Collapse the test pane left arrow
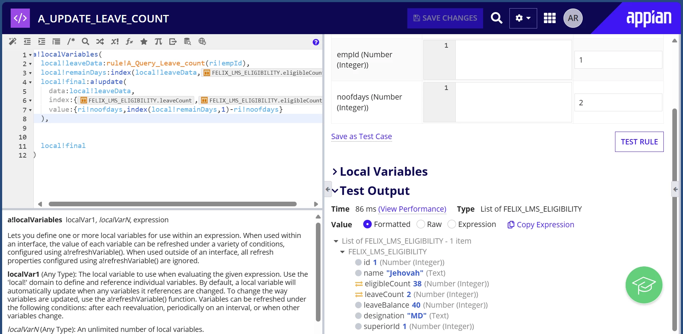The image size is (683, 334). point(328,189)
